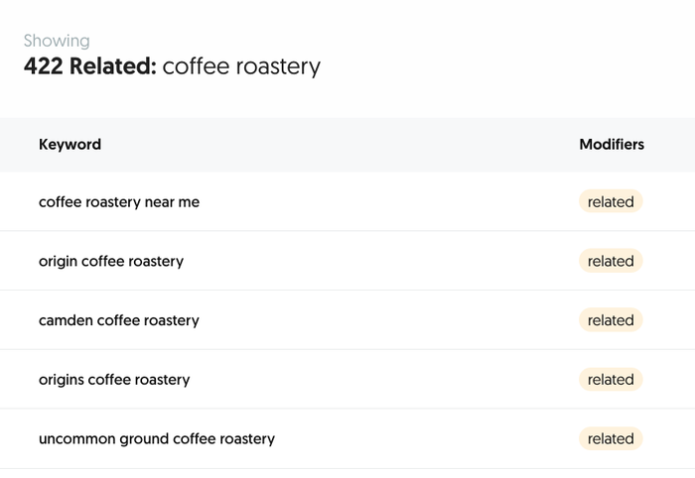695x478 pixels.
Task: Select 'origin coffee roastery' keyword
Action: point(111,261)
